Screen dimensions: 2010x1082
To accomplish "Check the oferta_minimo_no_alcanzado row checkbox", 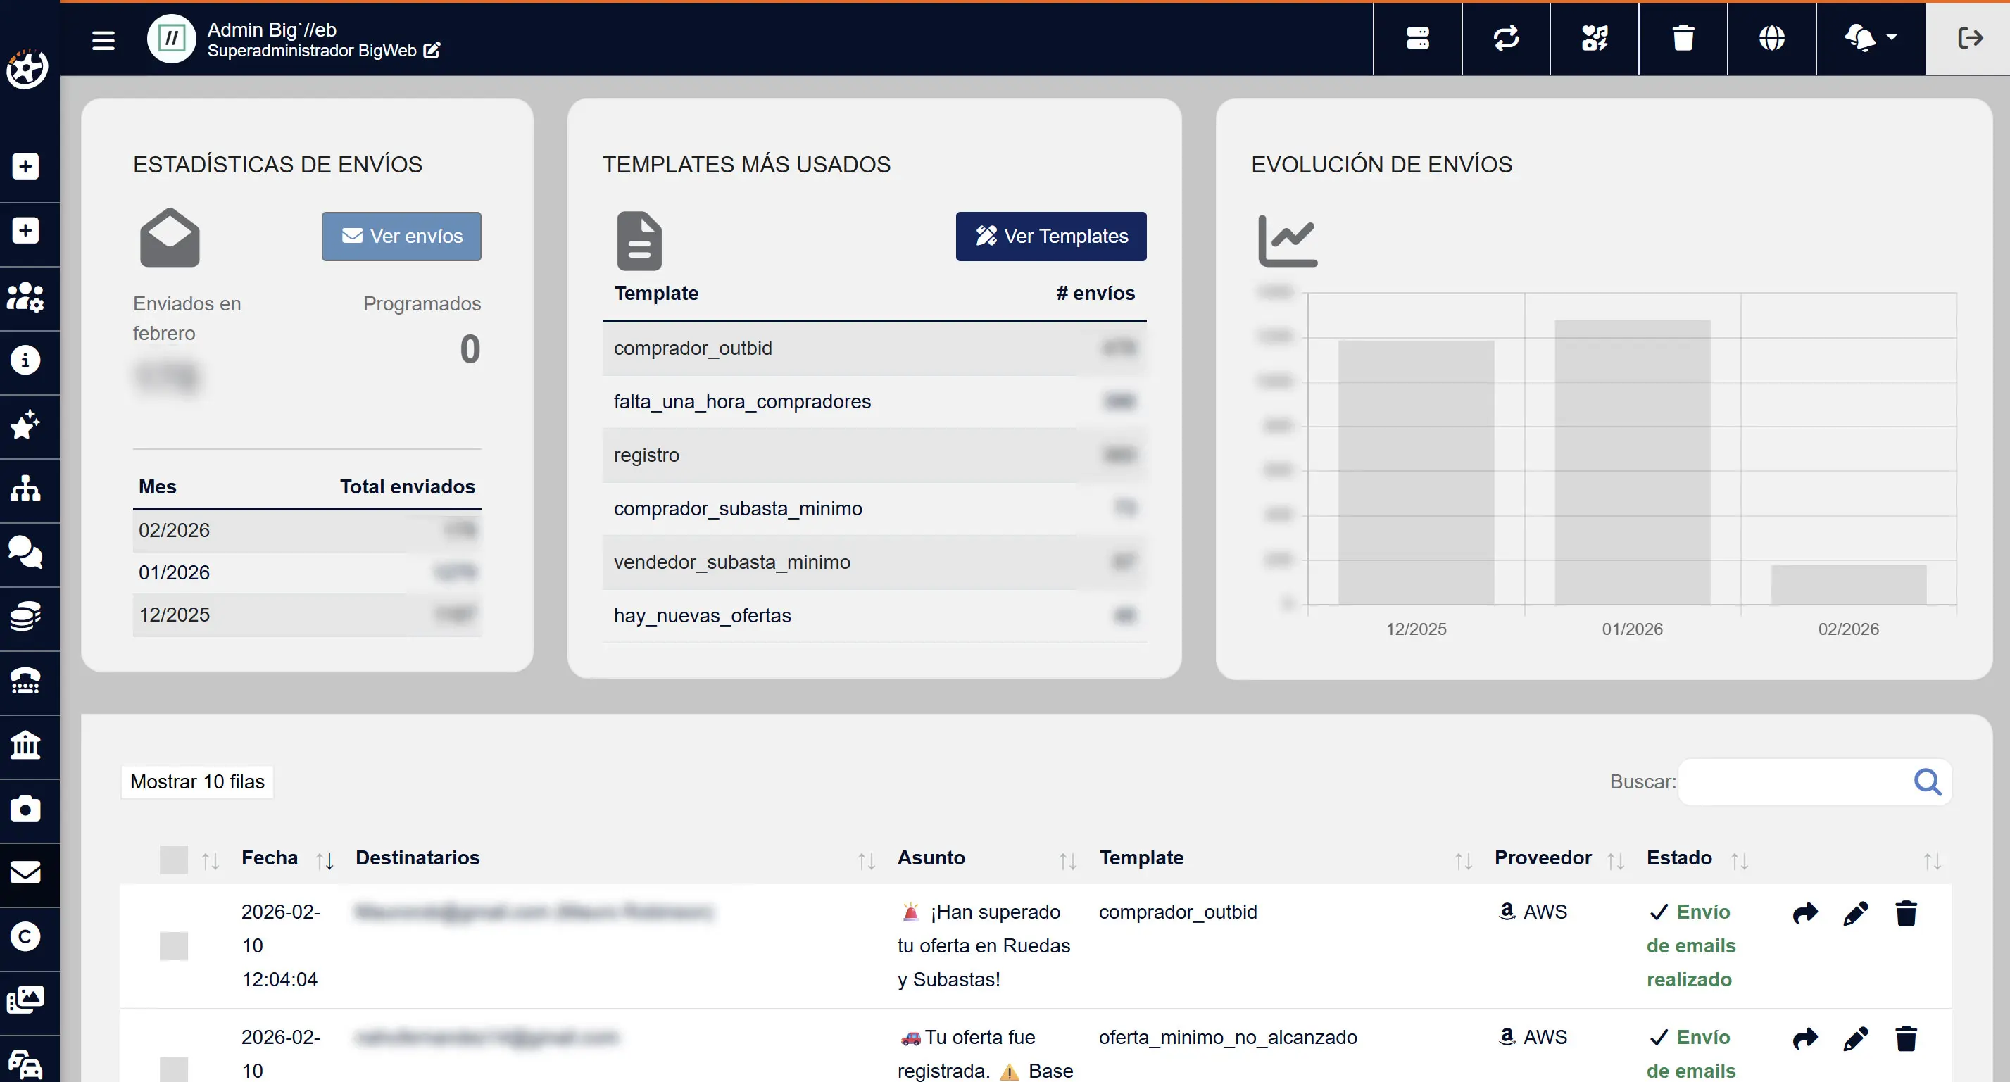I will click(173, 1069).
